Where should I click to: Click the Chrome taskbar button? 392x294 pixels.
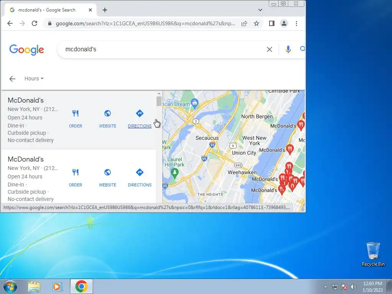click(x=82, y=286)
